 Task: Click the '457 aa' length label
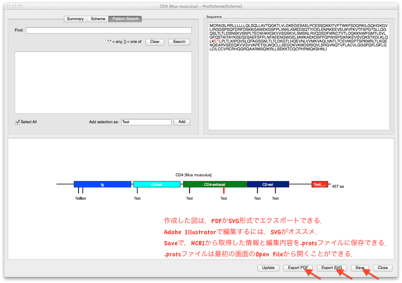tap(338, 186)
